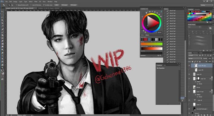Screen dimensions: 214x116
Task: Select the Brush tool in the toolbox
Action: 2,32
